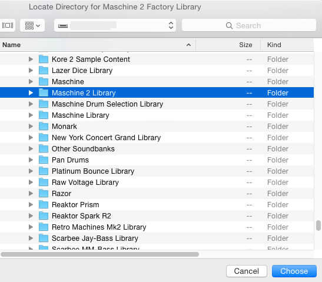Image resolution: width=322 pixels, height=282 pixels.
Task: Click the Cancel button
Action: coord(247,271)
